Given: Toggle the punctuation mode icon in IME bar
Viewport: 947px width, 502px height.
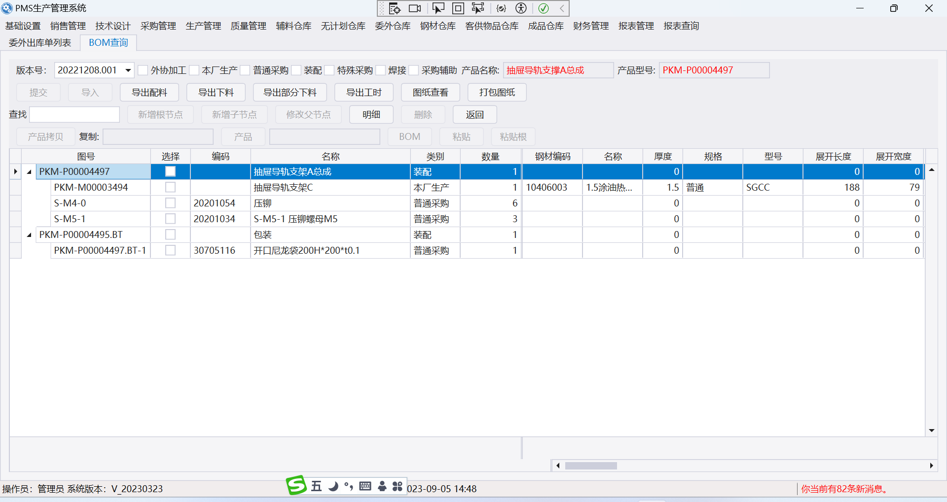Looking at the screenshot, I should [349, 487].
